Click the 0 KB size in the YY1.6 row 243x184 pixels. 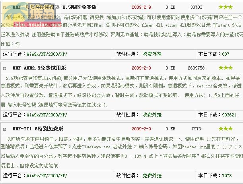click(170, 129)
